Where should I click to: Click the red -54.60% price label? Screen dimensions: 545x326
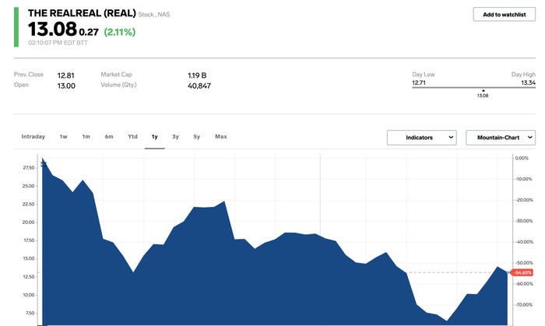[522, 272]
